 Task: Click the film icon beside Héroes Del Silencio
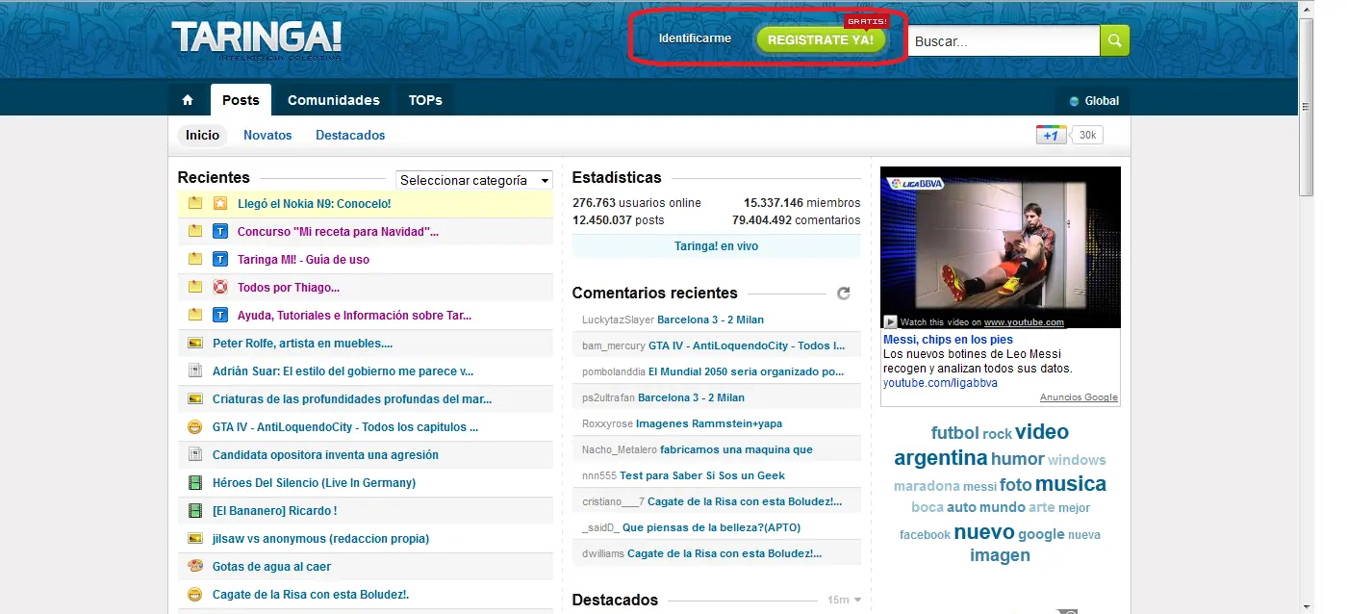pyautogui.click(x=195, y=483)
